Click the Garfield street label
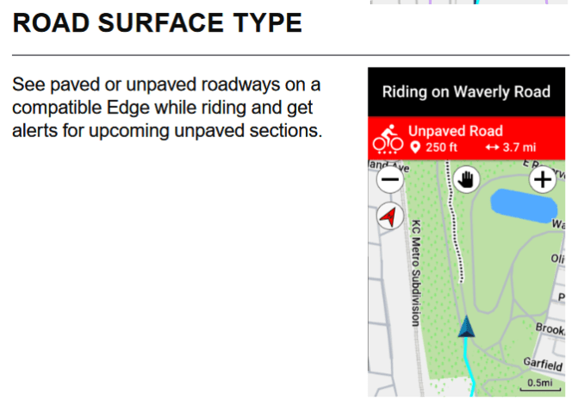578x407 pixels. click(x=543, y=364)
